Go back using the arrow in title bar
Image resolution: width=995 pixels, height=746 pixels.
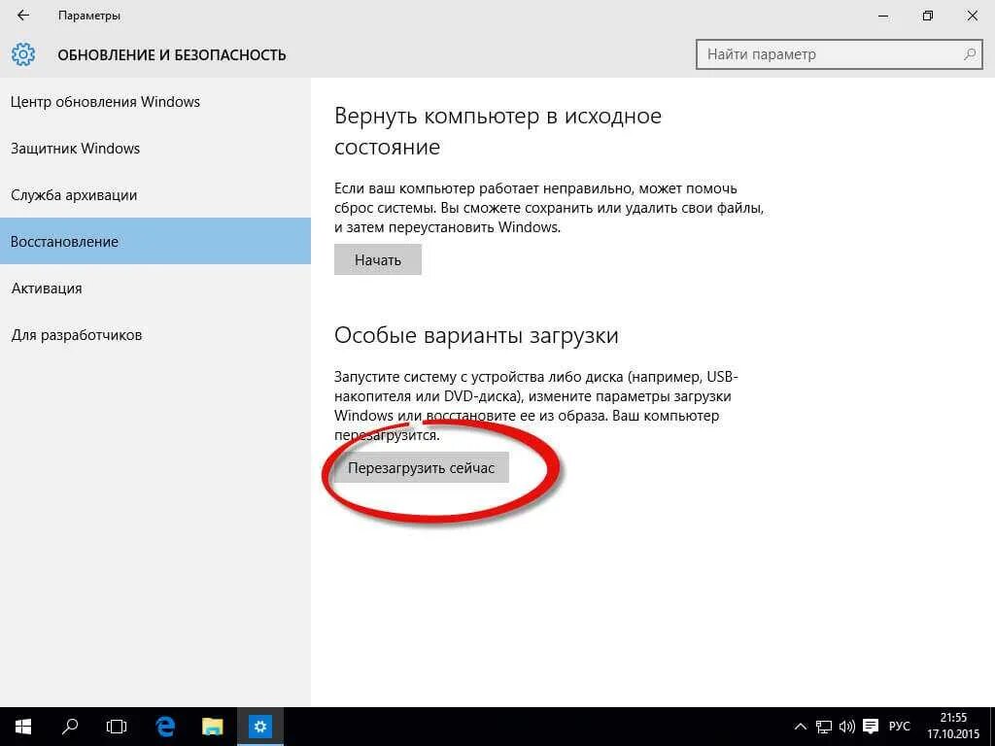tap(23, 16)
